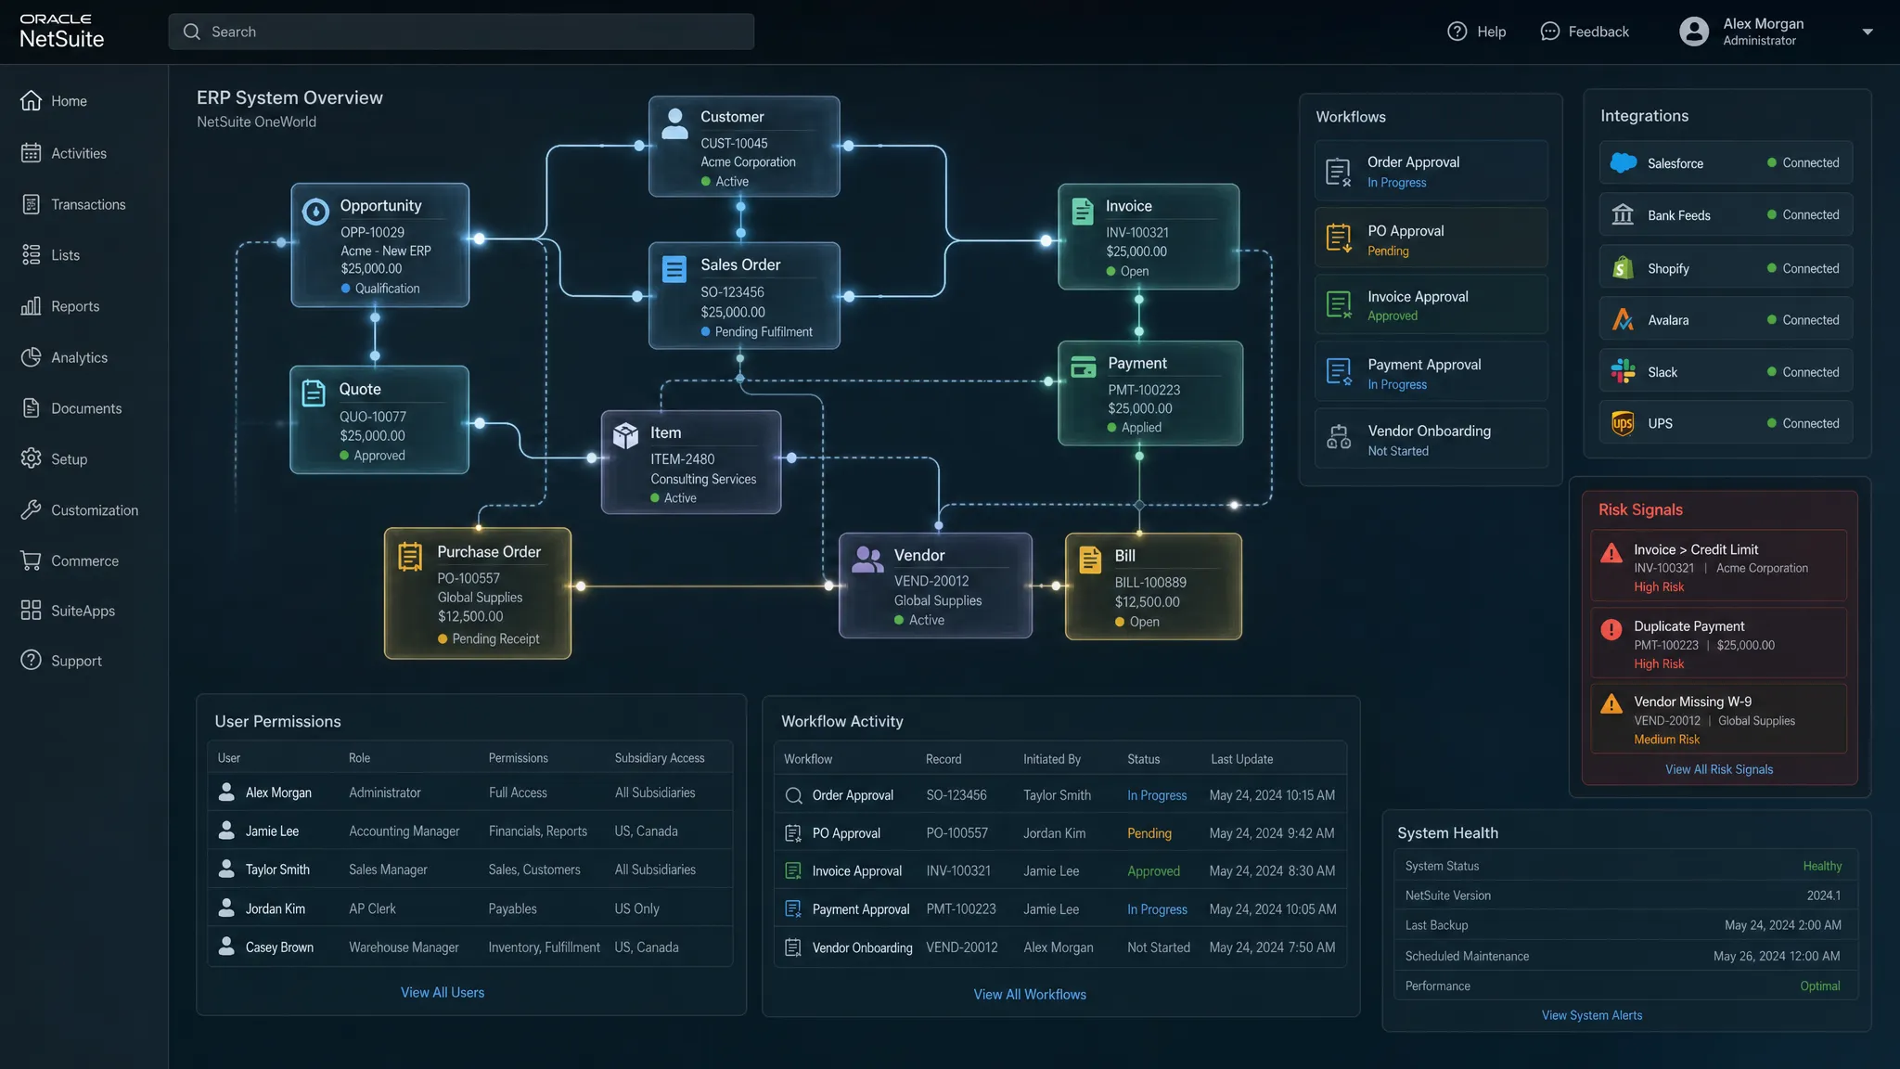Select SuiteApps in the sidebar menu
Screen dimensions: 1900x1069
click(x=83, y=611)
